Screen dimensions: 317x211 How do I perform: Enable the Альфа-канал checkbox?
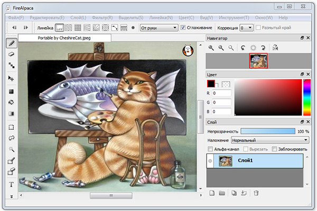[x=210, y=149]
